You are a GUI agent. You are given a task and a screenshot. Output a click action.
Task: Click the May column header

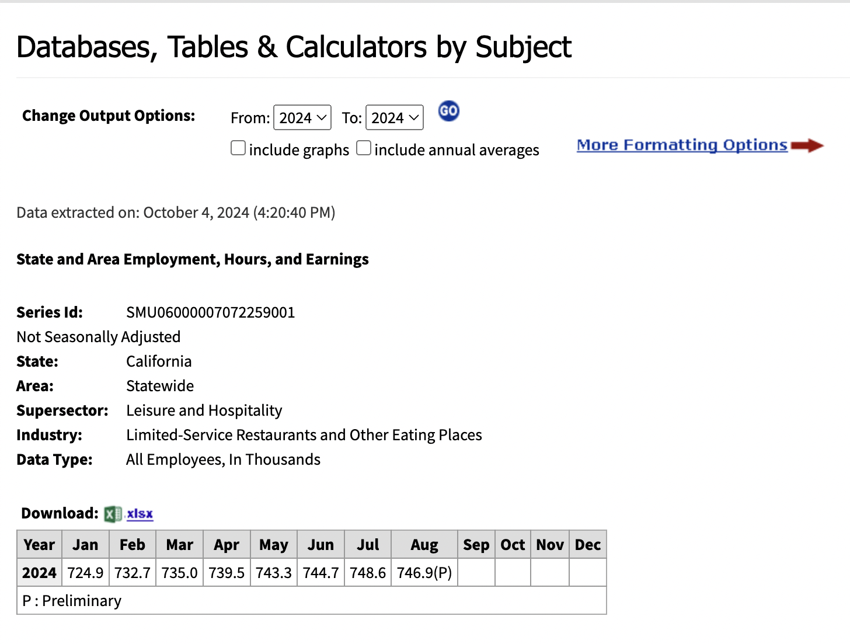[274, 545]
